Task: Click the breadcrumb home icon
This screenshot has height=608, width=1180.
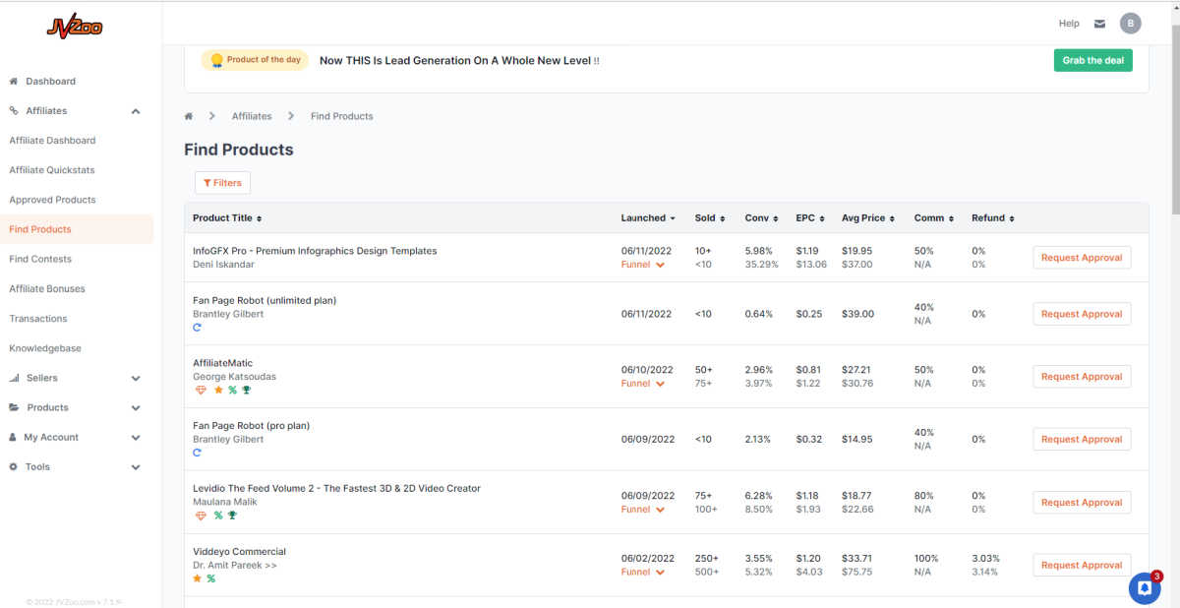Action: tap(189, 116)
